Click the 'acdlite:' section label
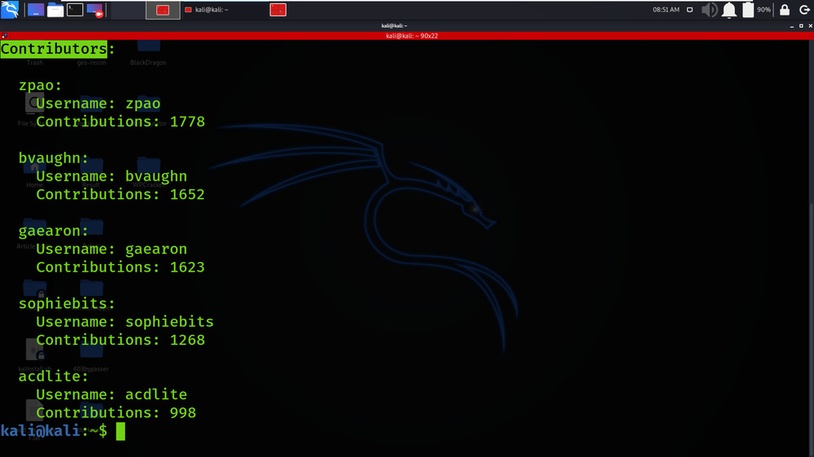 pyautogui.click(x=54, y=376)
